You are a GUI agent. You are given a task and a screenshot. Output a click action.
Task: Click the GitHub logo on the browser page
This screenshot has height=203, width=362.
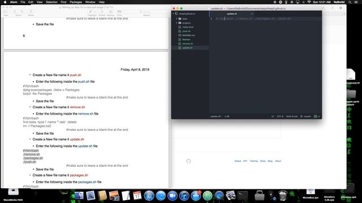[x=188, y=161]
